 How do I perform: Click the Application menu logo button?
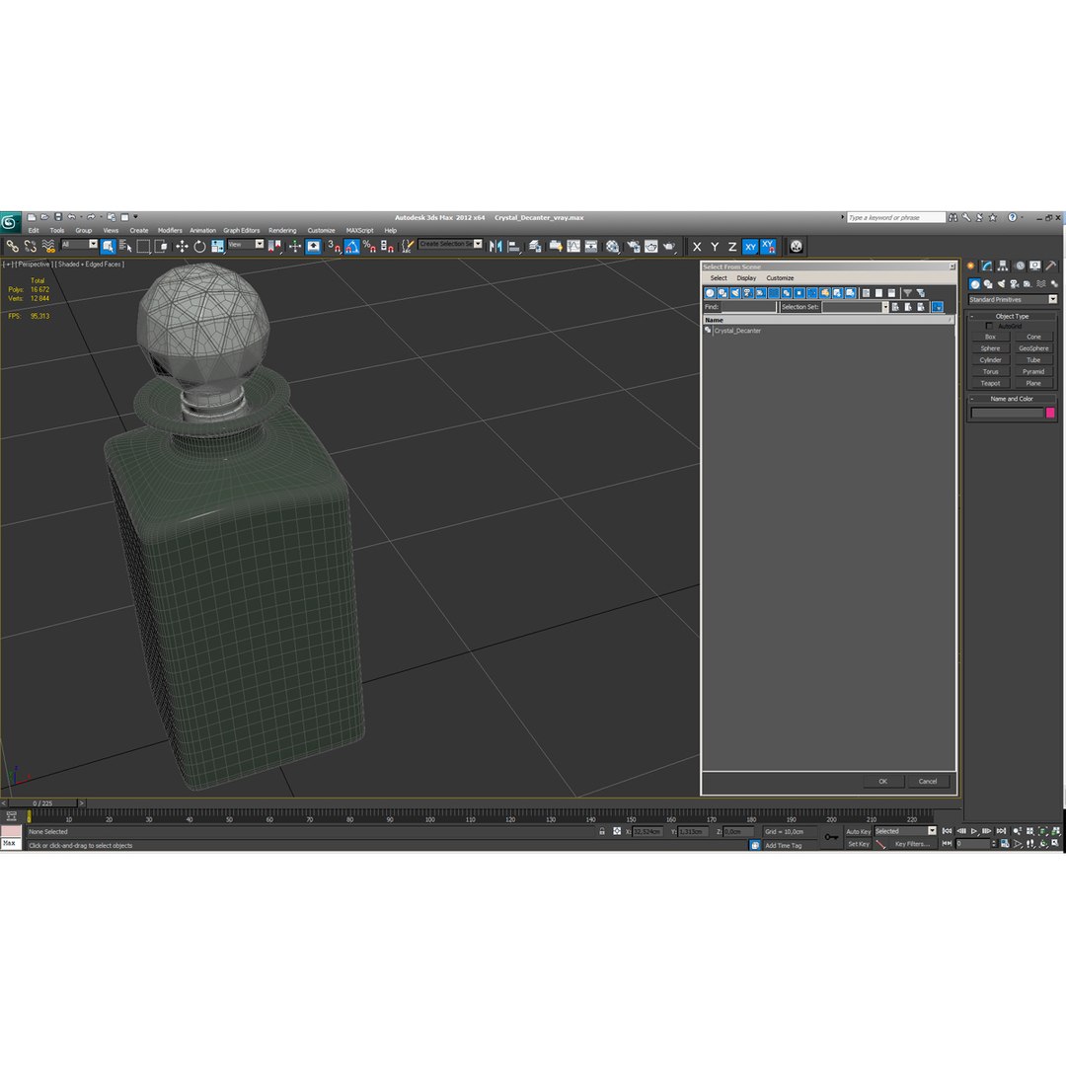(x=10, y=222)
